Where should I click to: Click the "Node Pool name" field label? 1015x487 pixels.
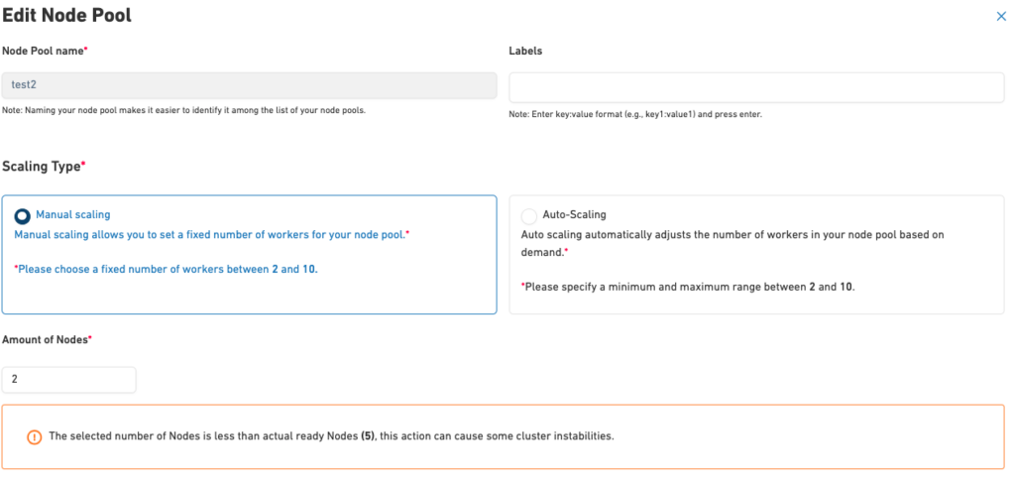pos(45,51)
